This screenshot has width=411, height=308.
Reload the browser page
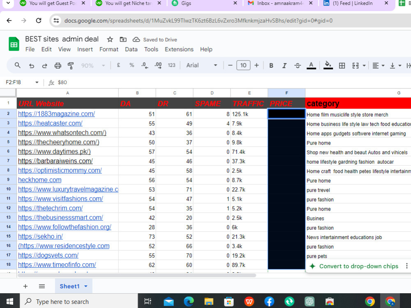click(x=39, y=21)
